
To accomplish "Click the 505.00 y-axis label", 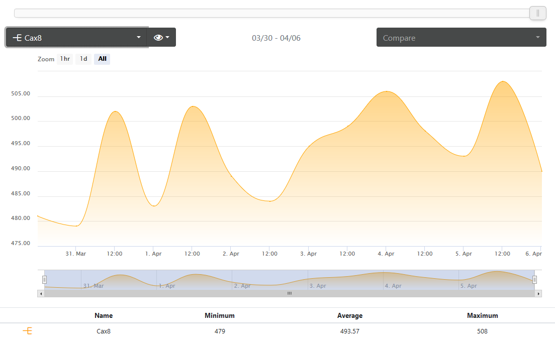I will 21,94.
